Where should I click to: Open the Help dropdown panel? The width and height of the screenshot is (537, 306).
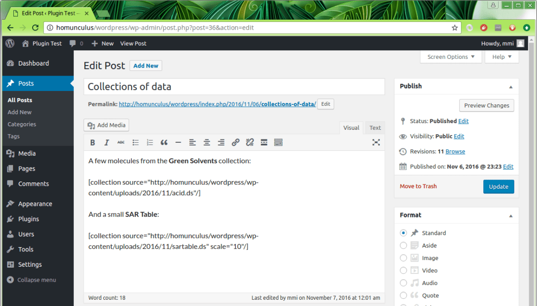502,57
